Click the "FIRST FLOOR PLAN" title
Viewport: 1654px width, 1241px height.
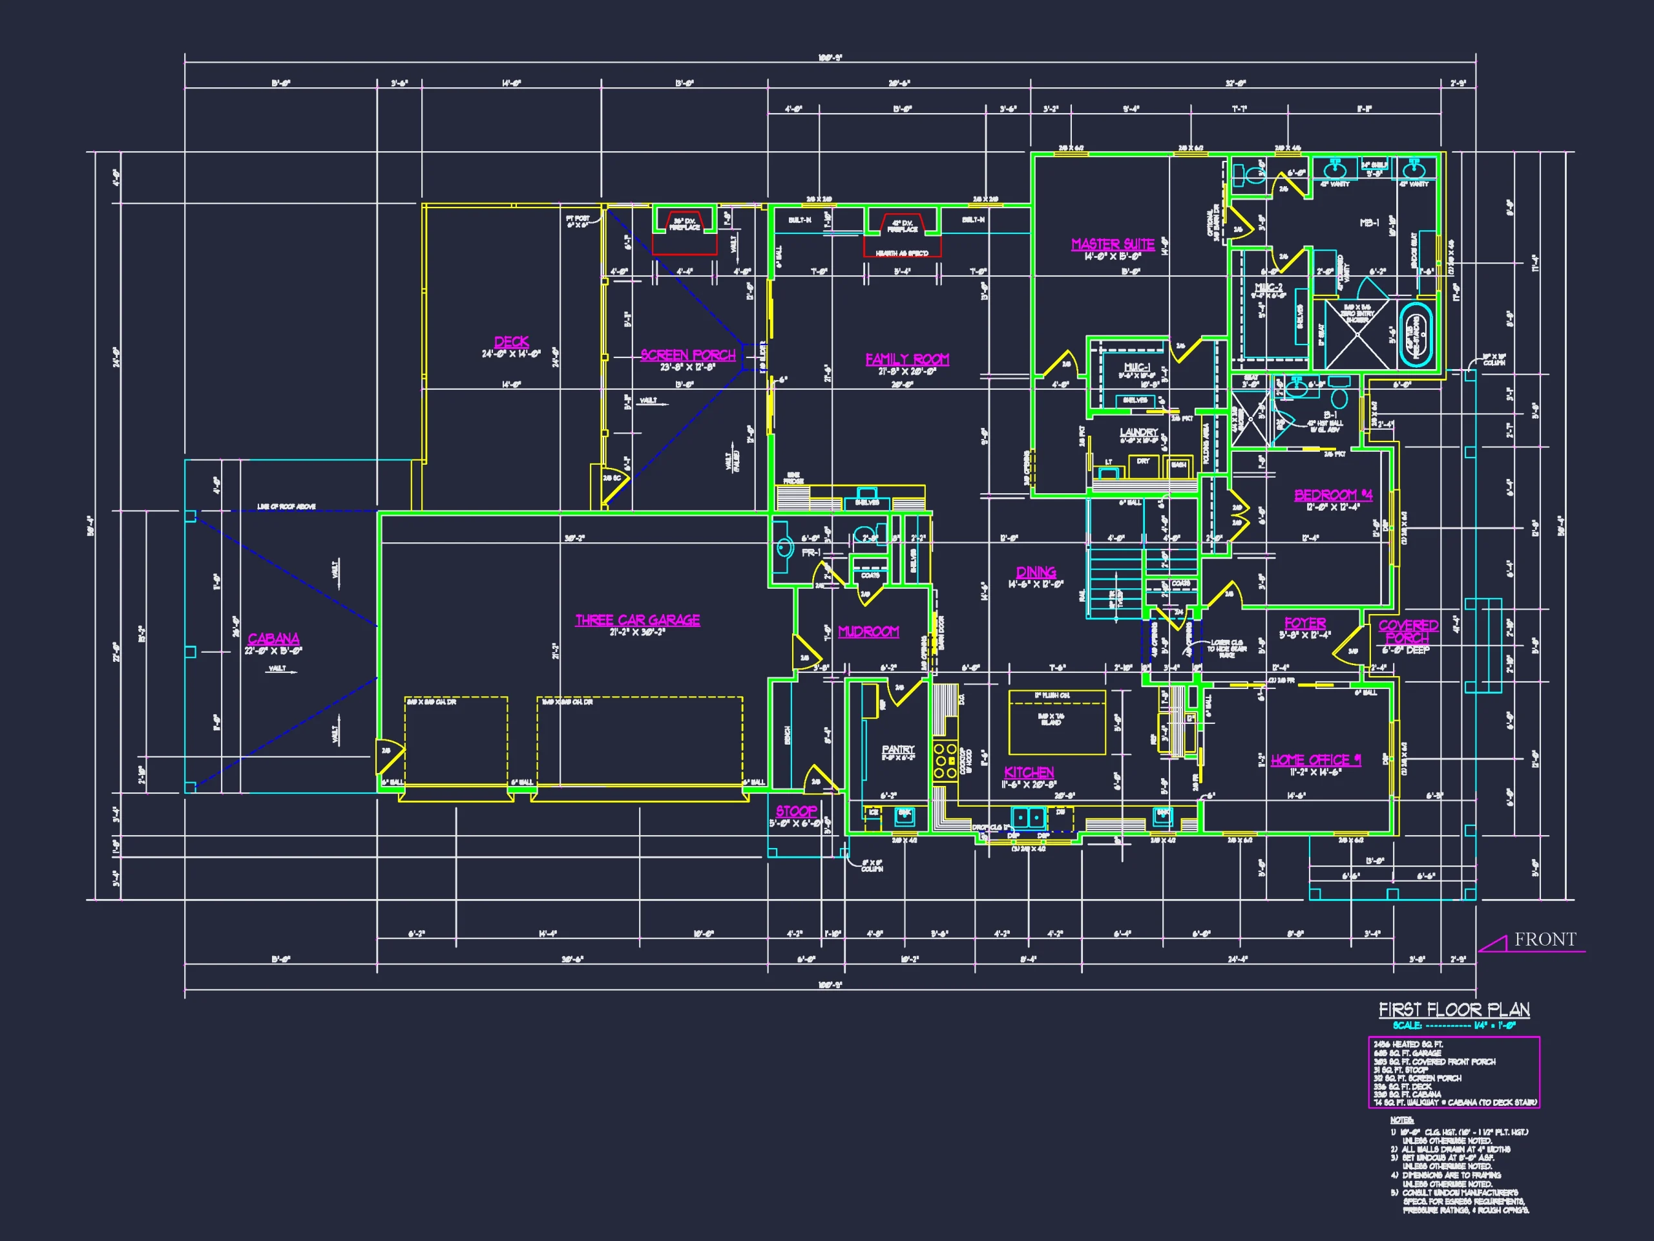coord(1454,1010)
